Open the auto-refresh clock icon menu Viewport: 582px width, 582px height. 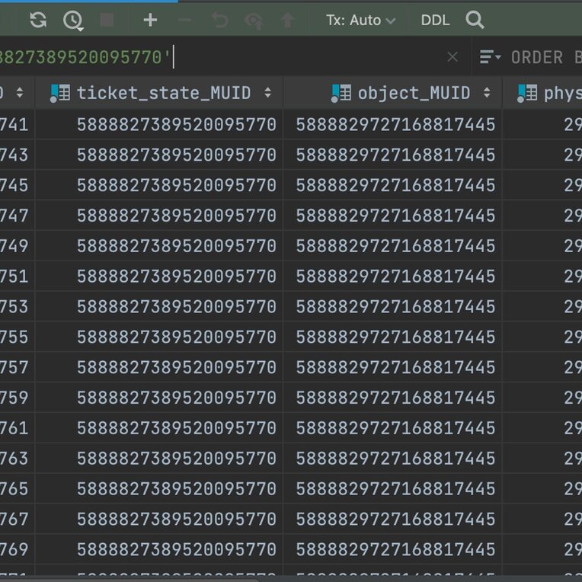tap(72, 21)
